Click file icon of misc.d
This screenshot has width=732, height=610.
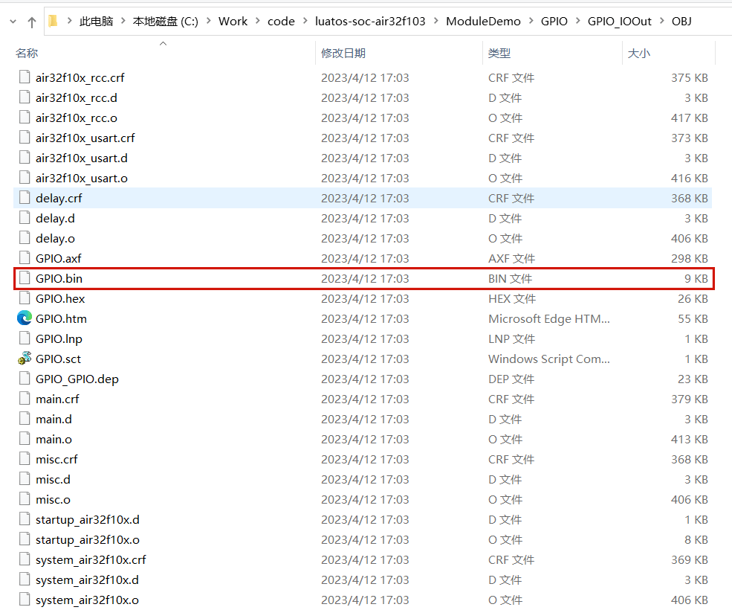click(25, 479)
